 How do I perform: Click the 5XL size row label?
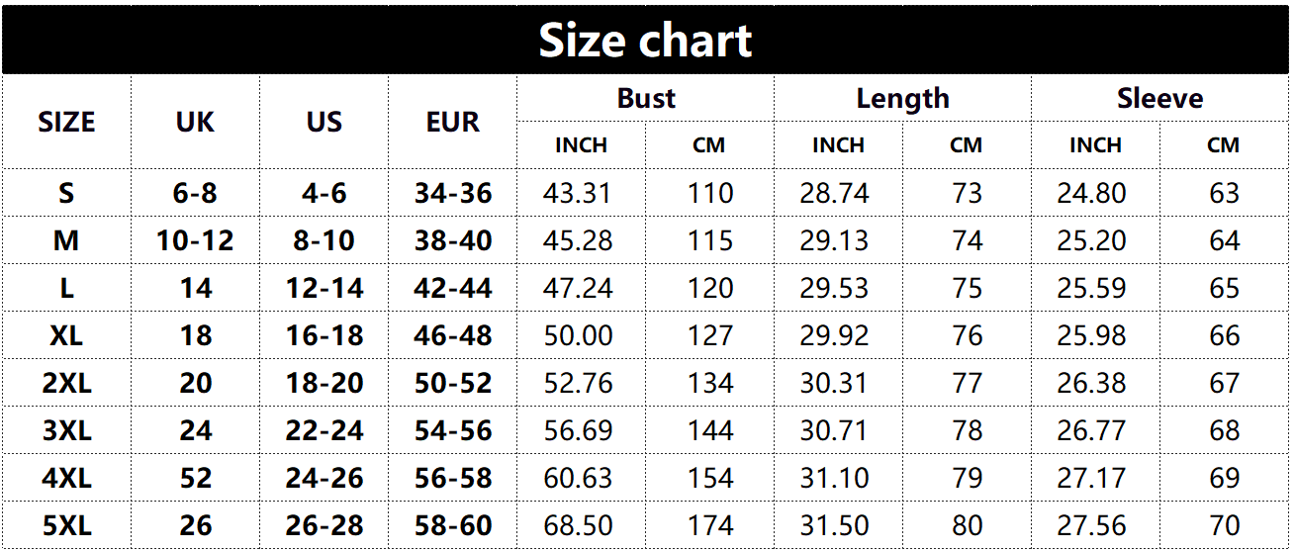66,525
